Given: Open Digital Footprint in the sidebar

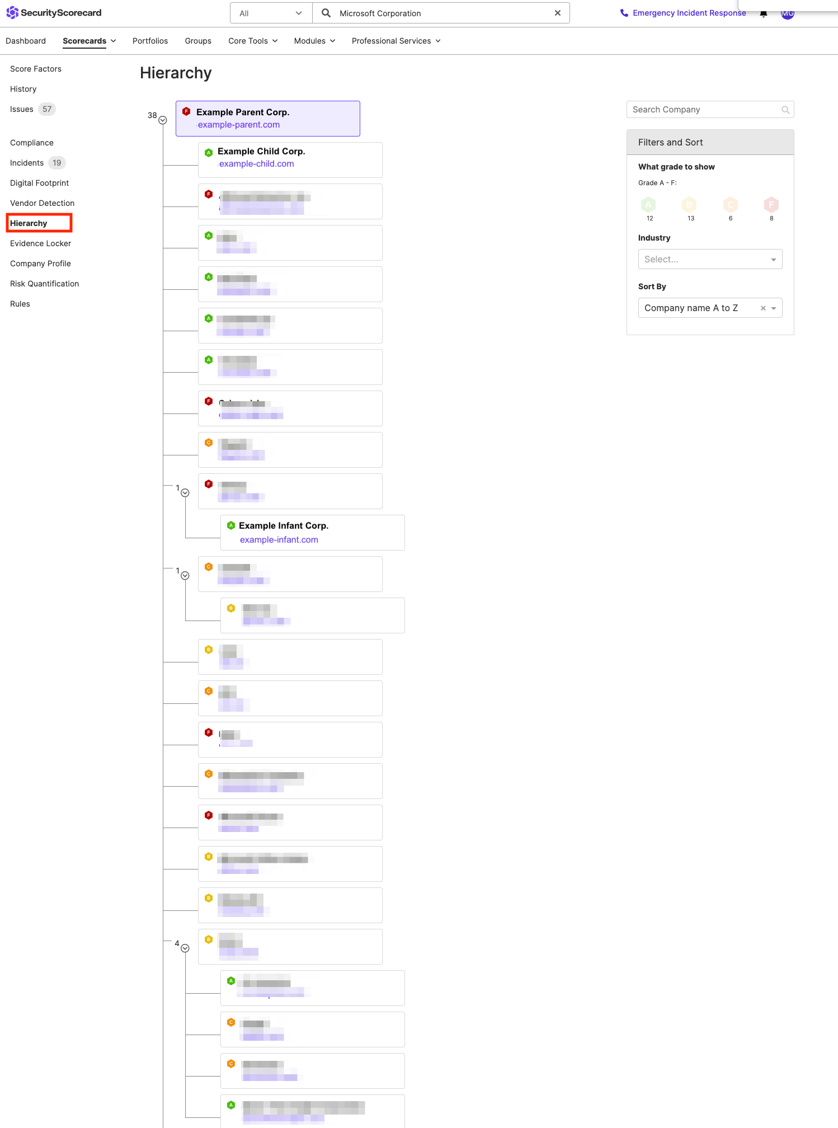Looking at the screenshot, I should tap(39, 183).
